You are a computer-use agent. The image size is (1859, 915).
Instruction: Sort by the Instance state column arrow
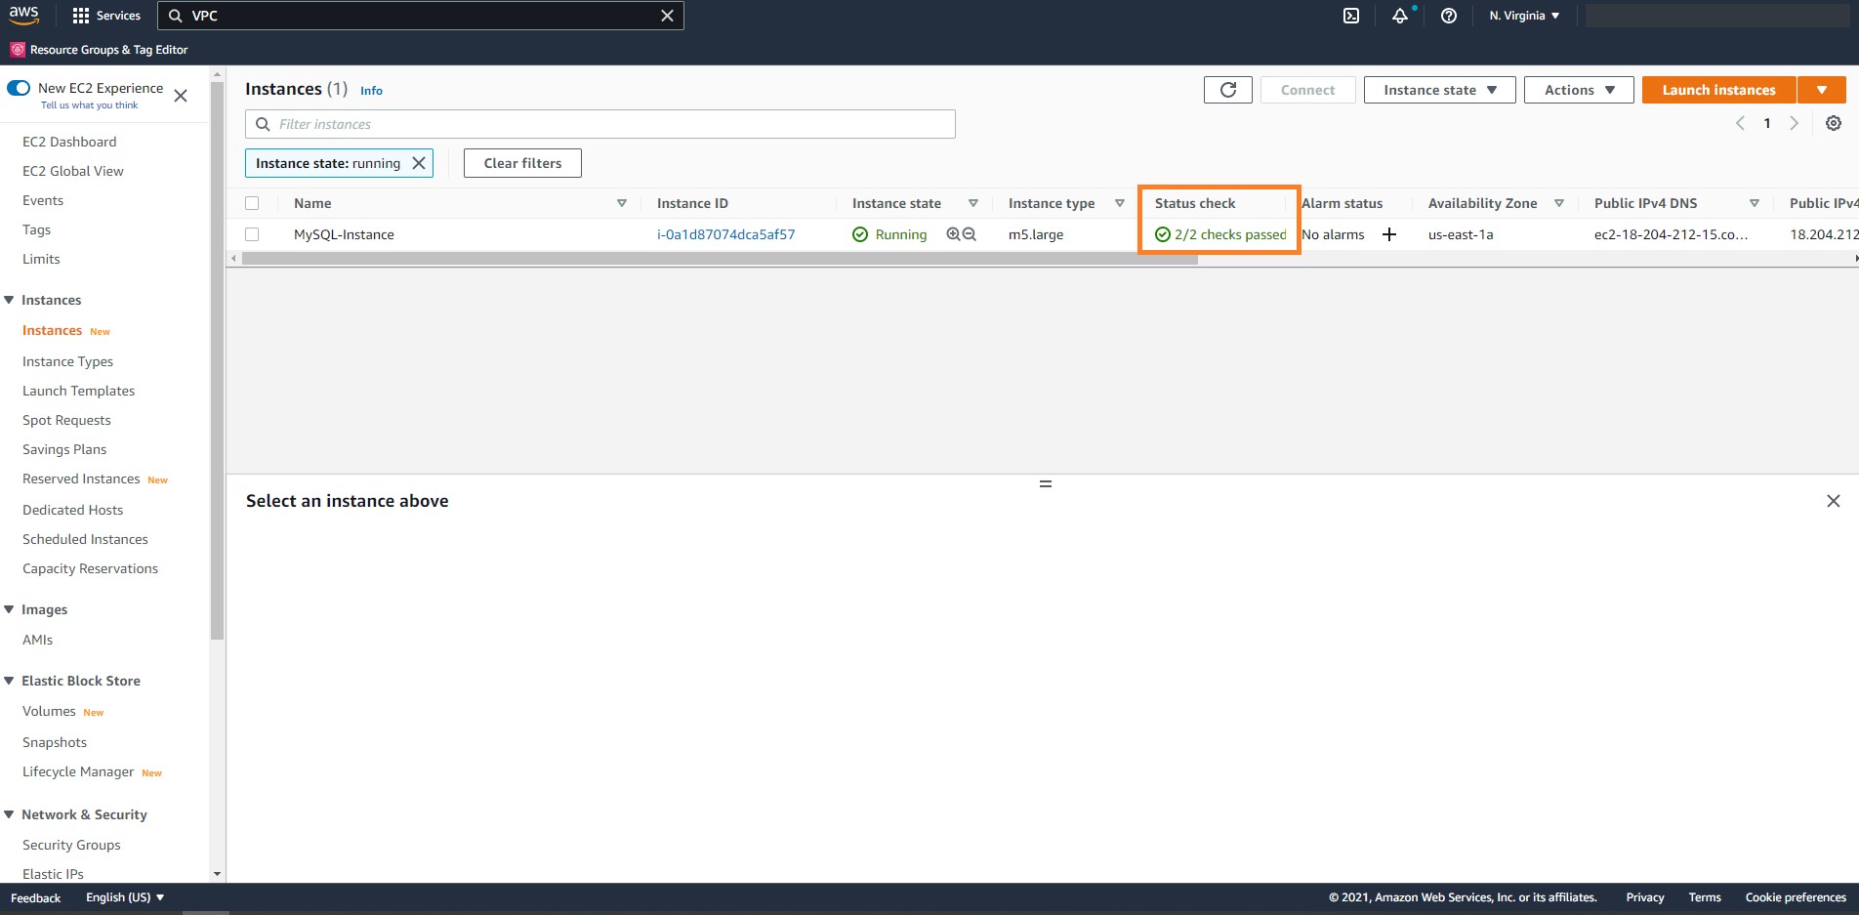(x=973, y=203)
